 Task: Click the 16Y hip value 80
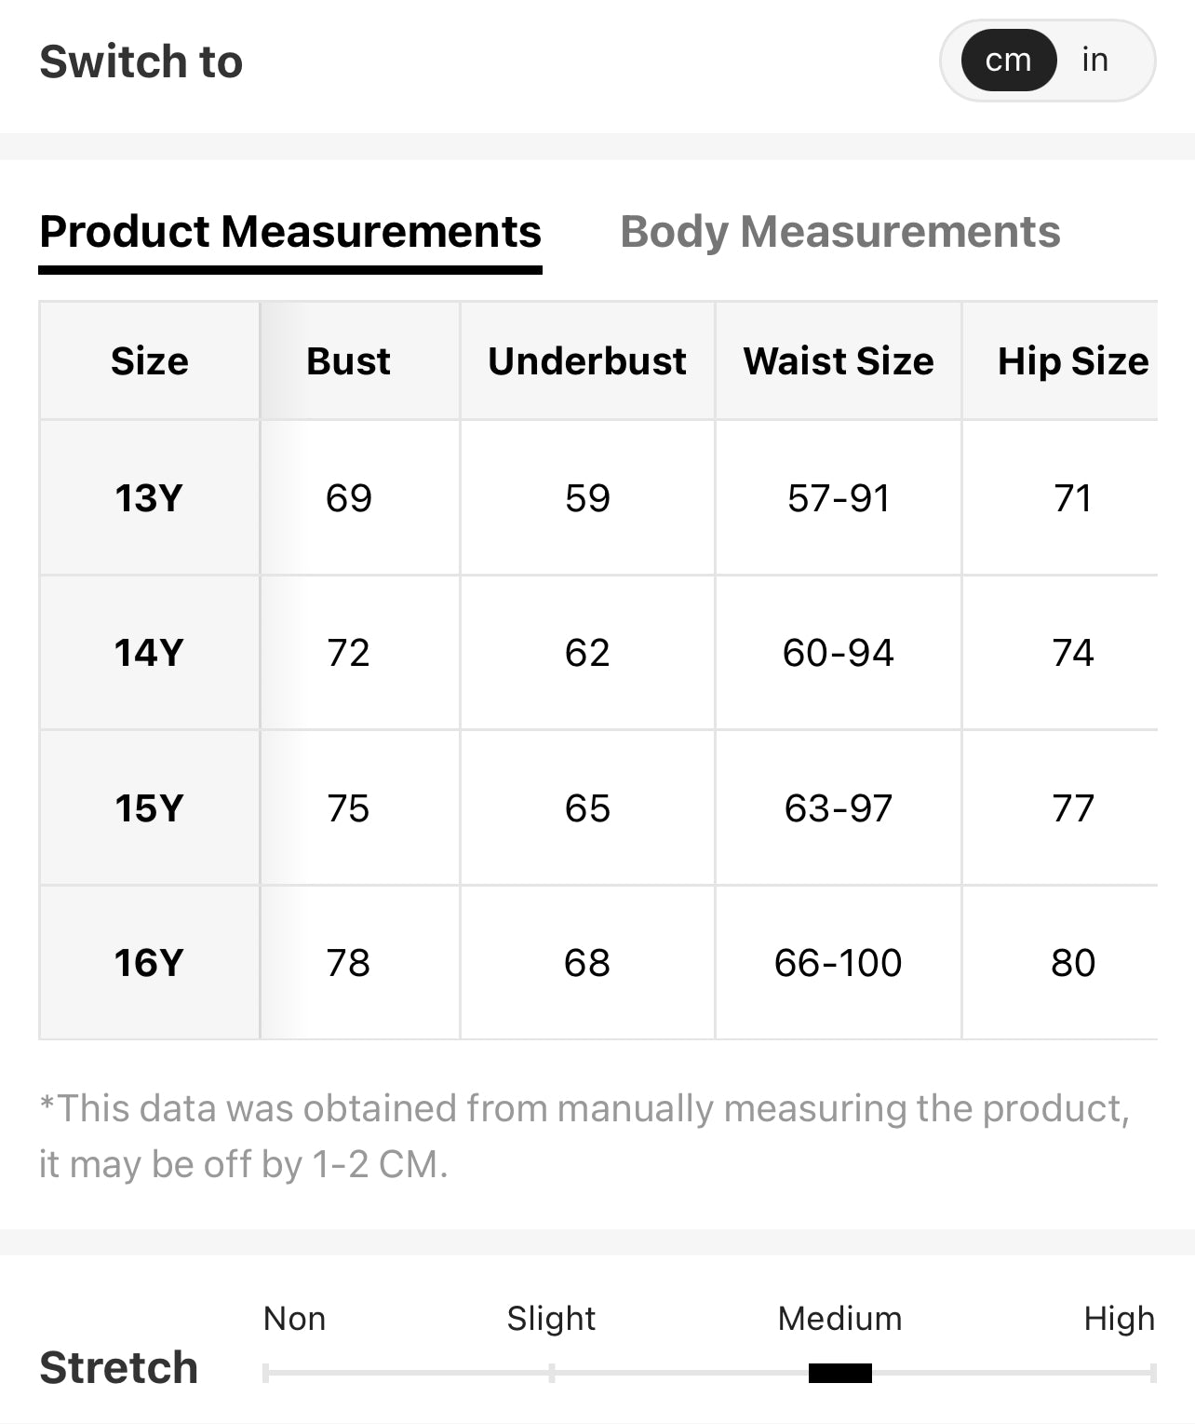pyautogui.click(x=1072, y=963)
